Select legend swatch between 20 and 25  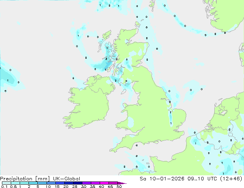69,183
